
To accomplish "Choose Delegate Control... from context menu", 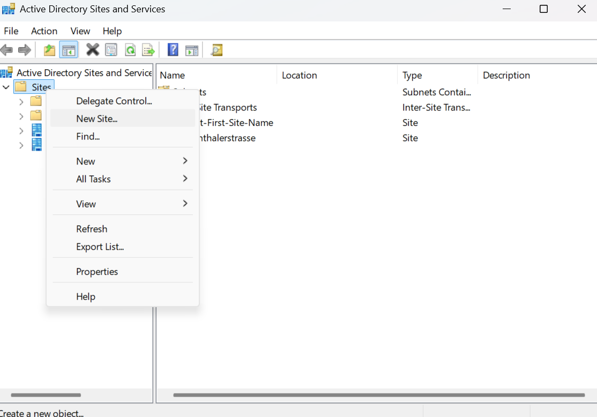I will coord(123,101).
